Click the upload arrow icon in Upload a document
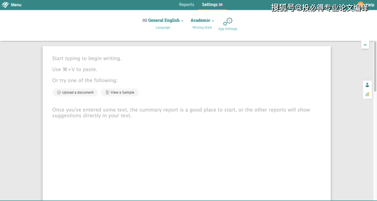Screen dimensions: 377x201 59,92
